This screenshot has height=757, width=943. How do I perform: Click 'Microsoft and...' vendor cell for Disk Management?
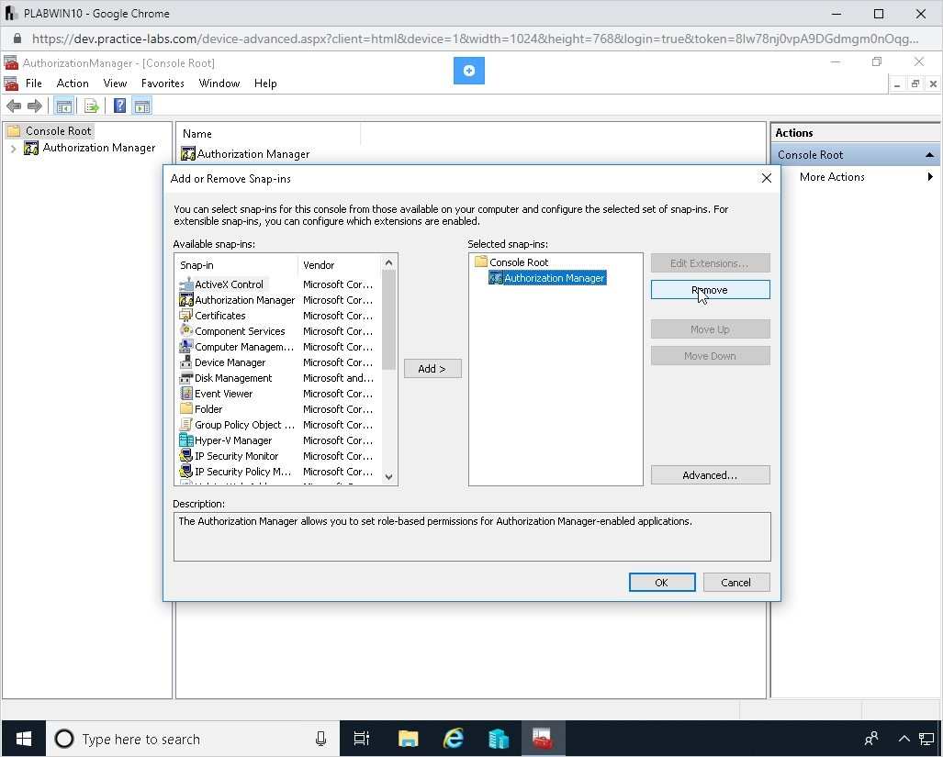[338, 378]
